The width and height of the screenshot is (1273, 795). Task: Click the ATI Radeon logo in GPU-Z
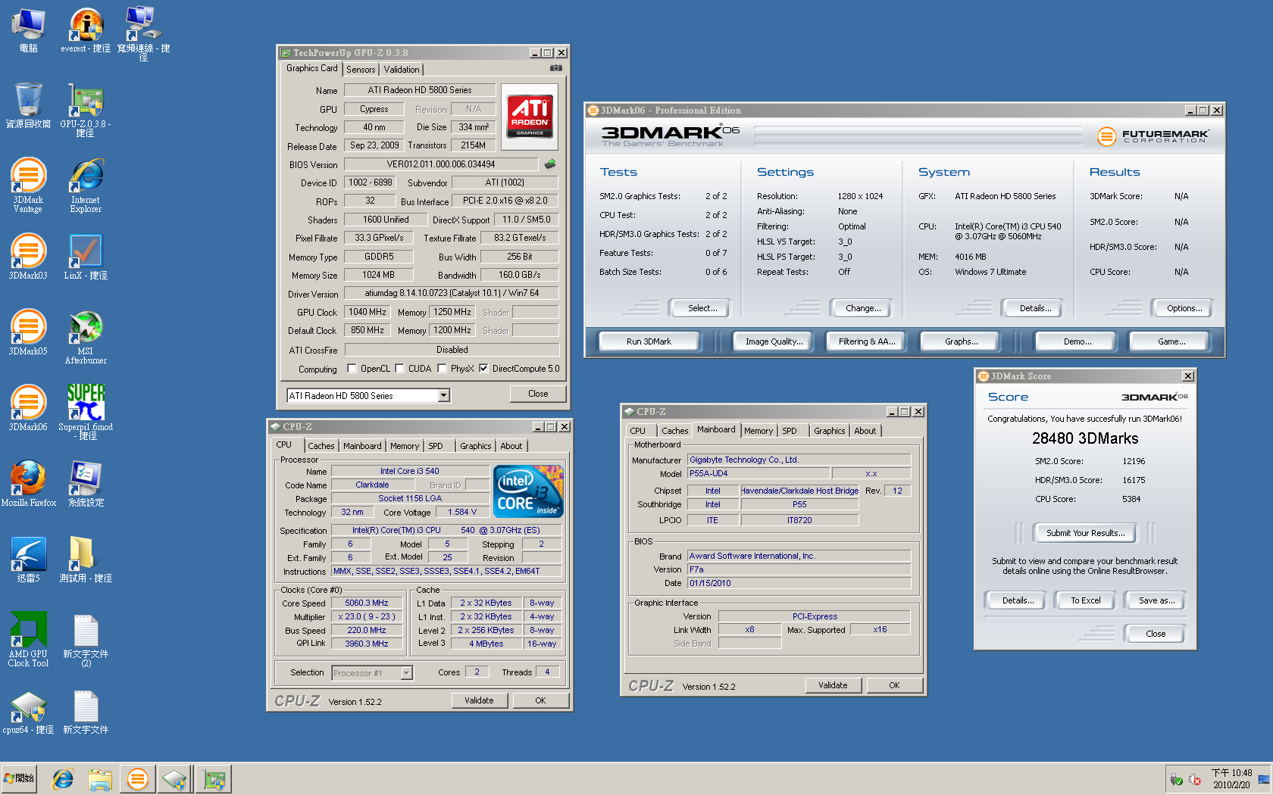point(530,116)
